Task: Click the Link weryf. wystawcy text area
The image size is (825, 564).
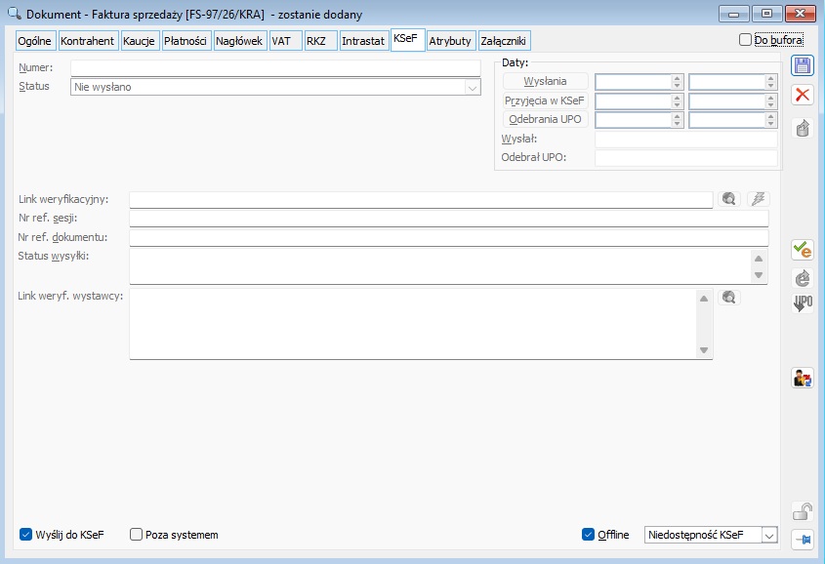Action: click(x=413, y=324)
